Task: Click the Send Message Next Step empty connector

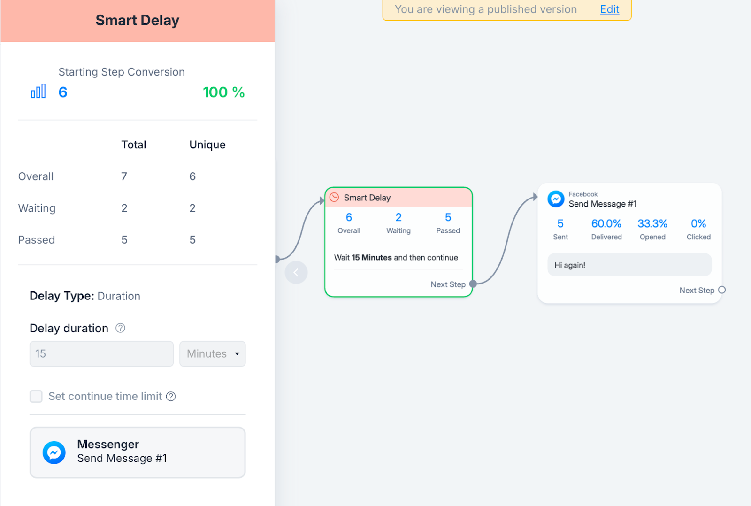Action: coord(722,290)
